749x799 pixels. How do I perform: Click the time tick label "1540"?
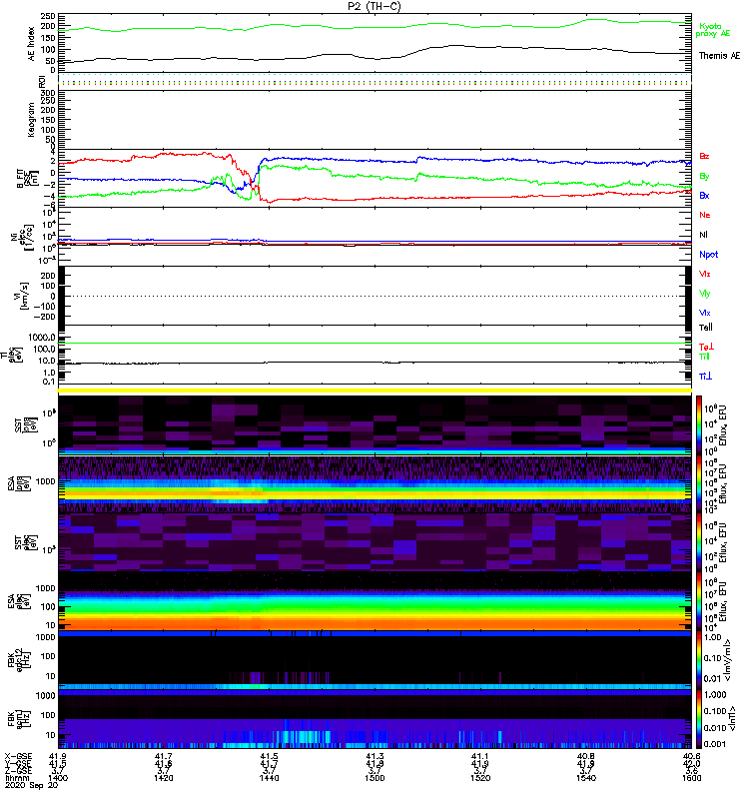click(586, 778)
